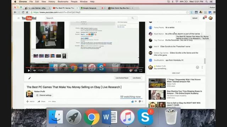
Task: Dislike the video with the thumbs down icon
Action: click(140, 102)
